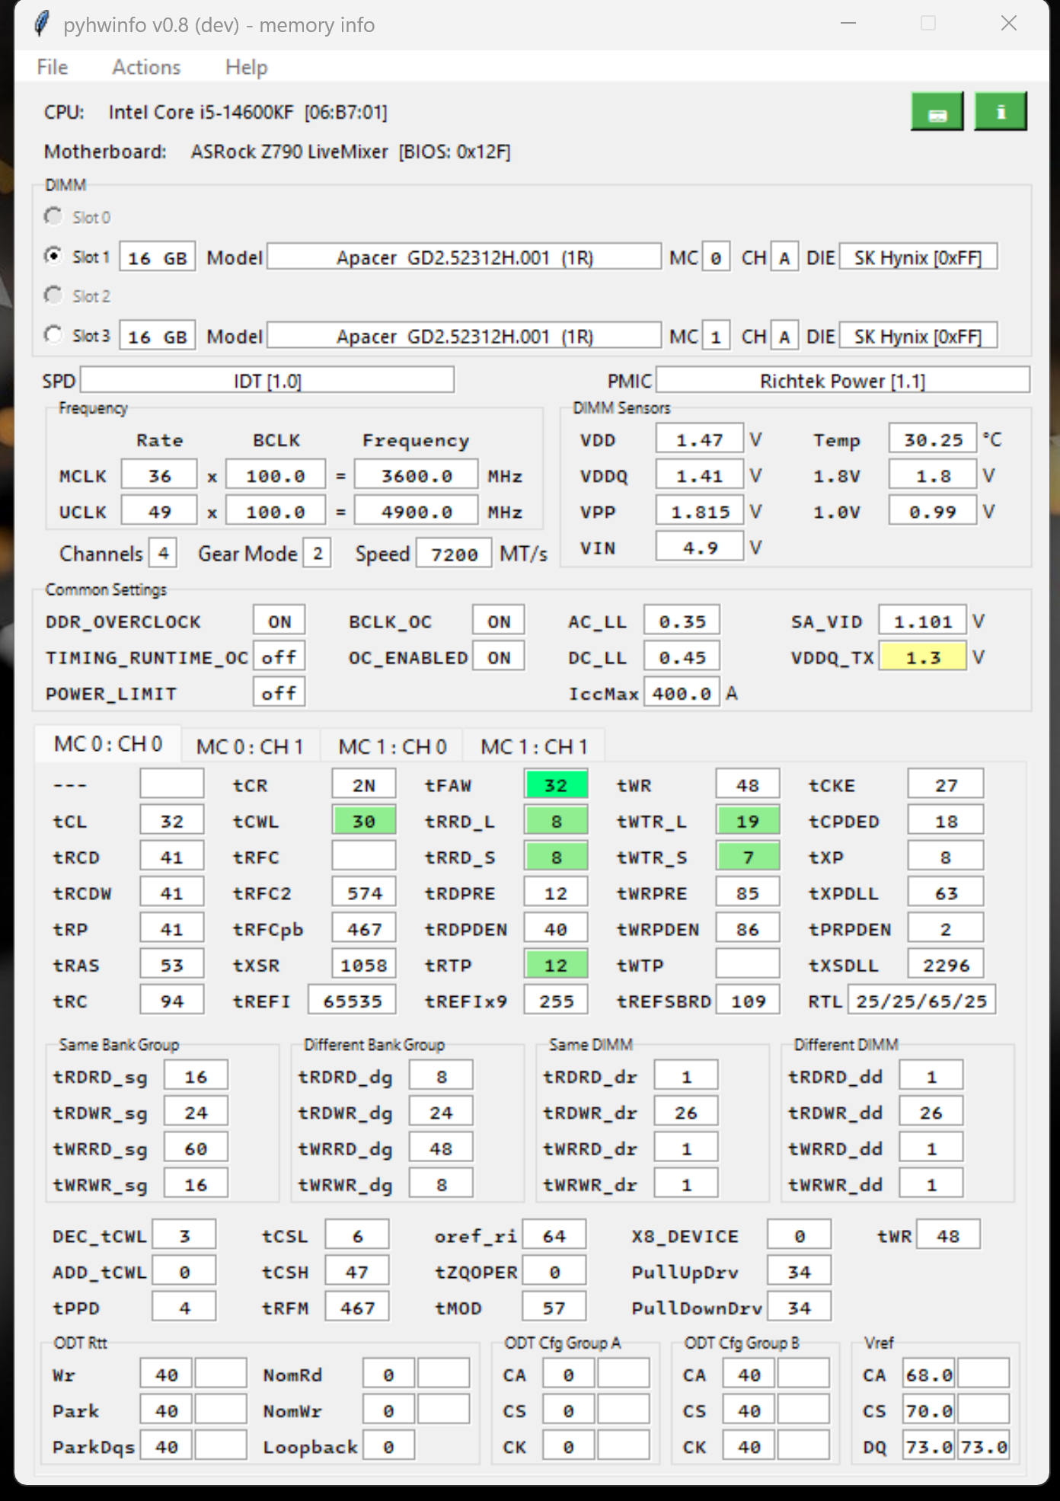This screenshot has height=1501, width=1060.
Task: Click the tRAS value 53
Action: coord(172,965)
